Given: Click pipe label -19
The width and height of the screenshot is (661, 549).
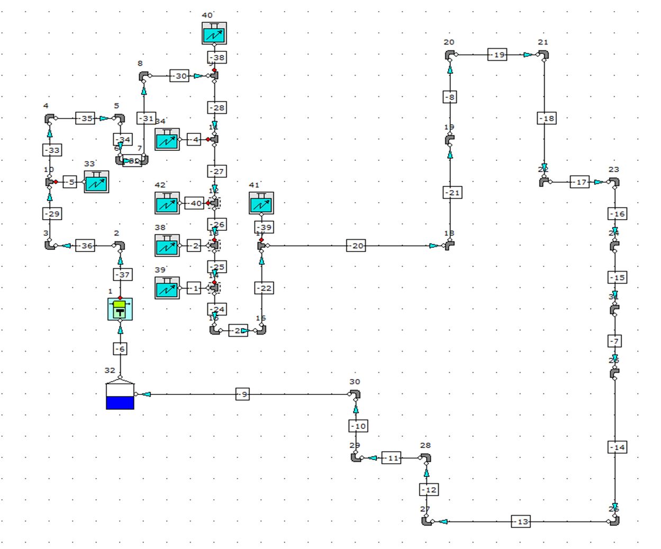Looking at the screenshot, I should tap(497, 54).
